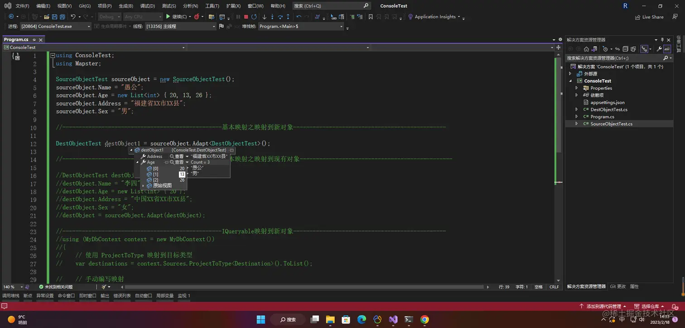This screenshot has width=685, height=328.
Task: Open the 文件(F) menu
Action: click(22, 6)
